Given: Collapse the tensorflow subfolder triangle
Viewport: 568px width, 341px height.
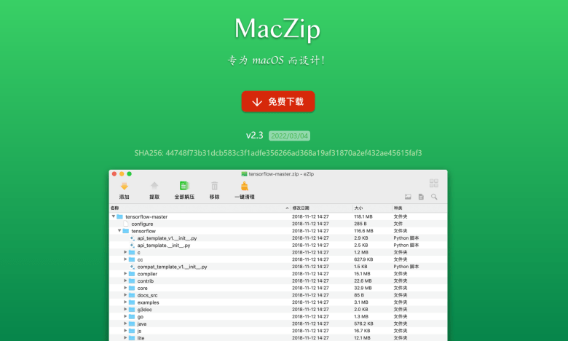Looking at the screenshot, I should (119, 231).
